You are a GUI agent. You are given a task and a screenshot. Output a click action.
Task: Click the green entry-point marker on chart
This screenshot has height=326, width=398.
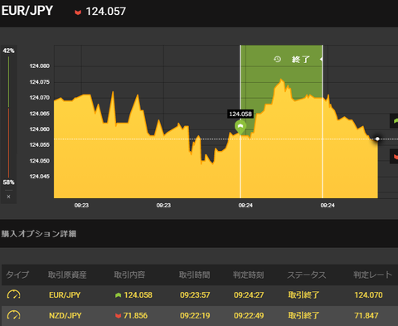point(240,127)
